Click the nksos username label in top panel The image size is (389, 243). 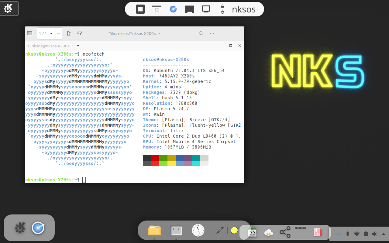(x=244, y=9)
